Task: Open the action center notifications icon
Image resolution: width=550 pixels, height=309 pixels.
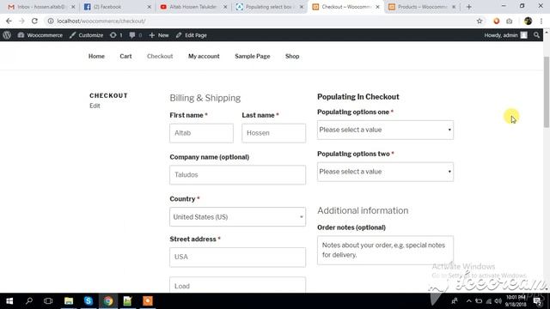Action: [x=537, y=301]
